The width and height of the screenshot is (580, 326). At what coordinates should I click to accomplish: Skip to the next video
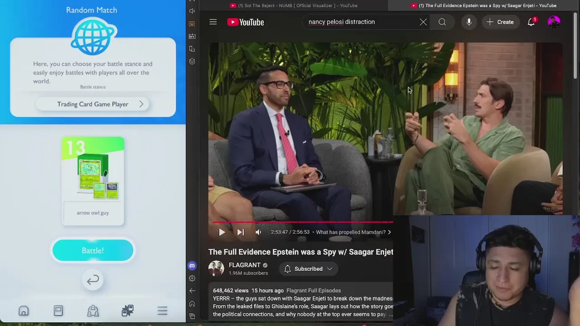coord(241,232)
